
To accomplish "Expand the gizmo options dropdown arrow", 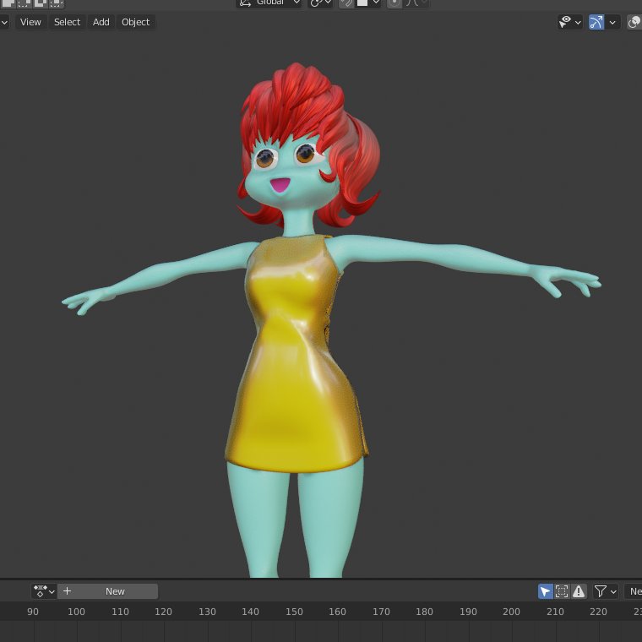I will pos(613,22).
